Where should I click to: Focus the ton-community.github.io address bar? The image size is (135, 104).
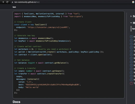[x=69, y=2]
